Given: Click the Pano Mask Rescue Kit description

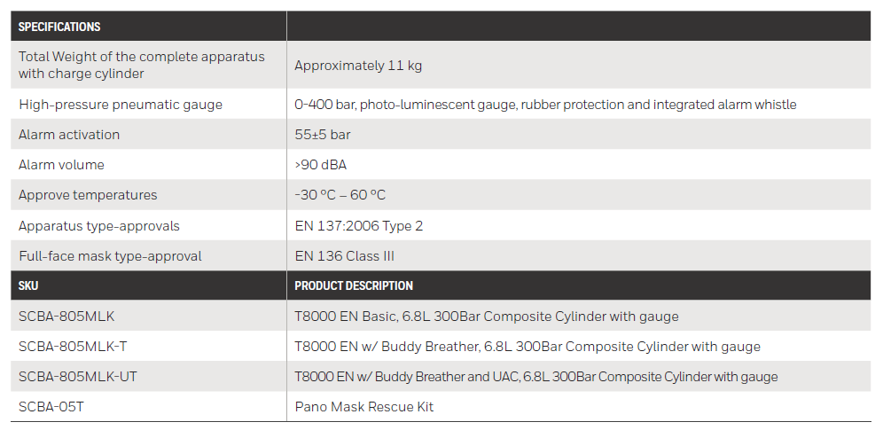Looking at the screenshot, I should [x=363, y=407].
